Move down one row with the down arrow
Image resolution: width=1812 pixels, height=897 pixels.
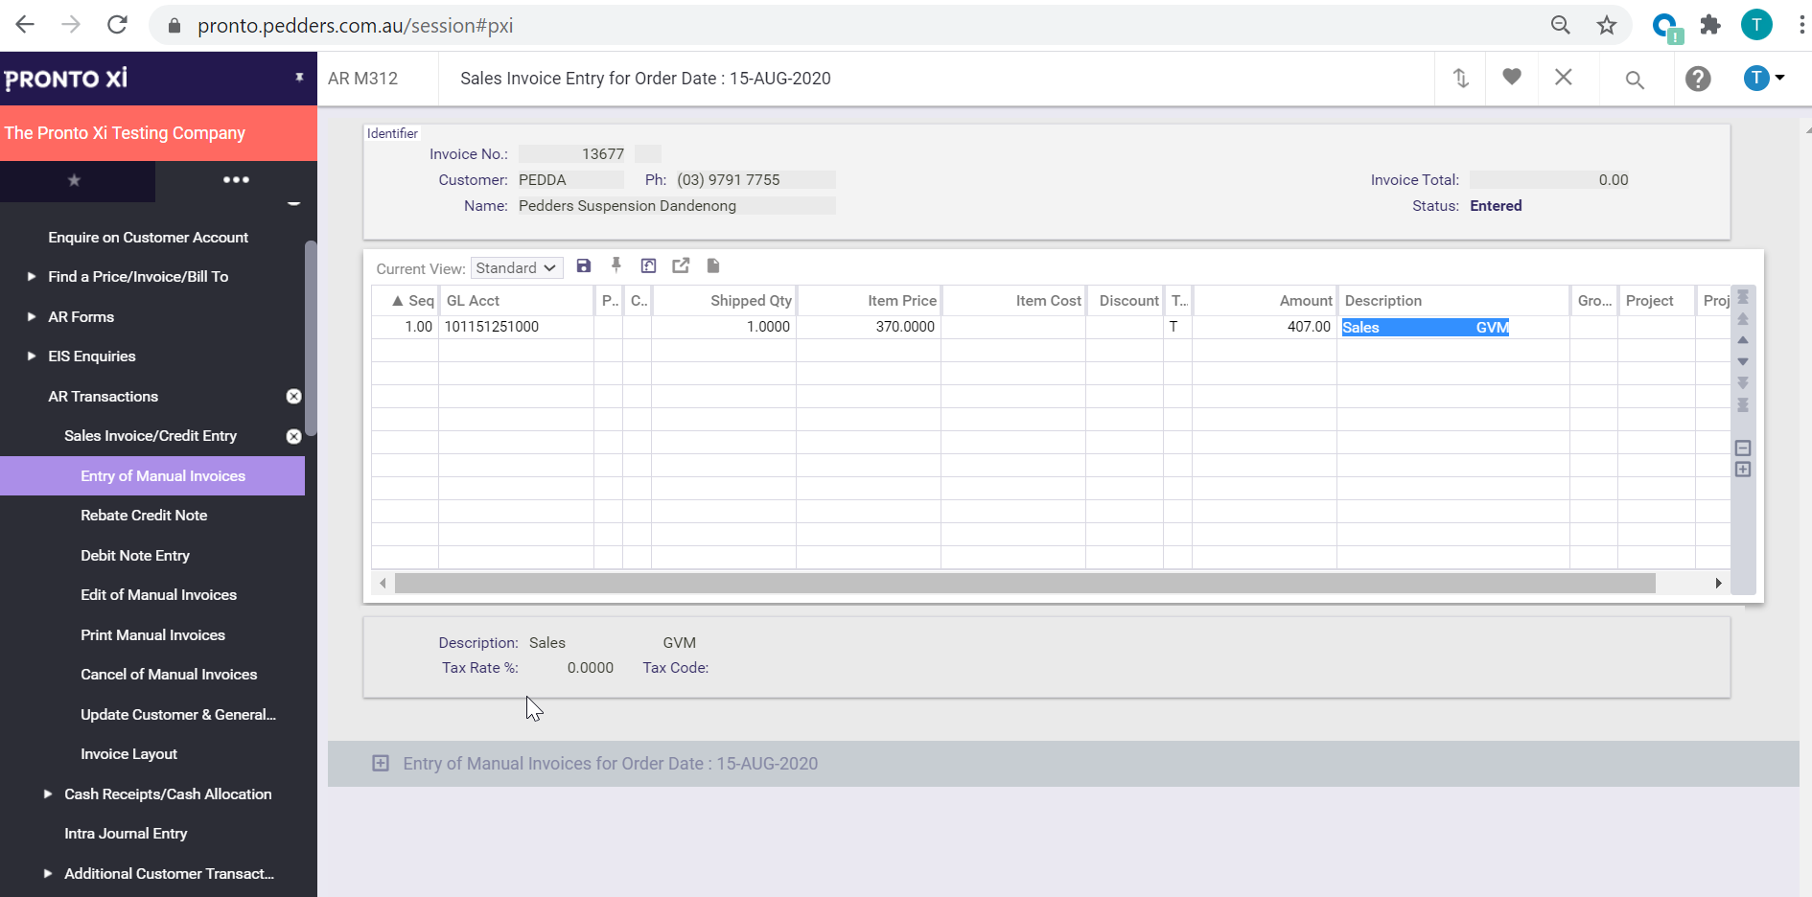[x=1743, y=361]
